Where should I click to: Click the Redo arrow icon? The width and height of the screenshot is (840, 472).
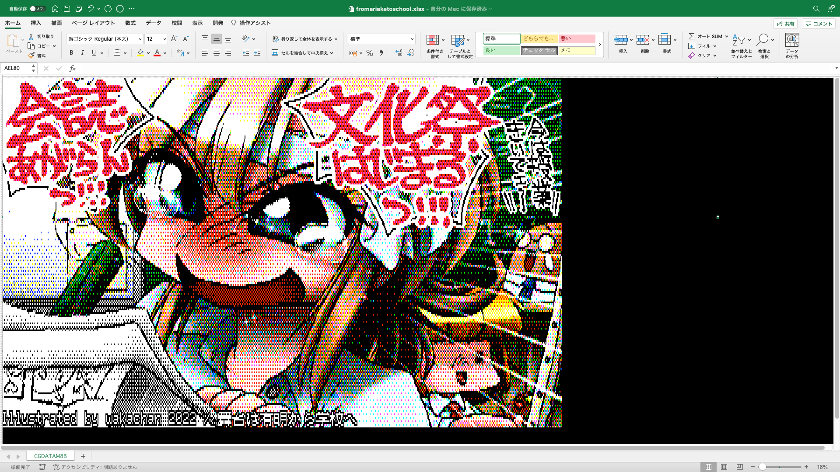(108, 9)
